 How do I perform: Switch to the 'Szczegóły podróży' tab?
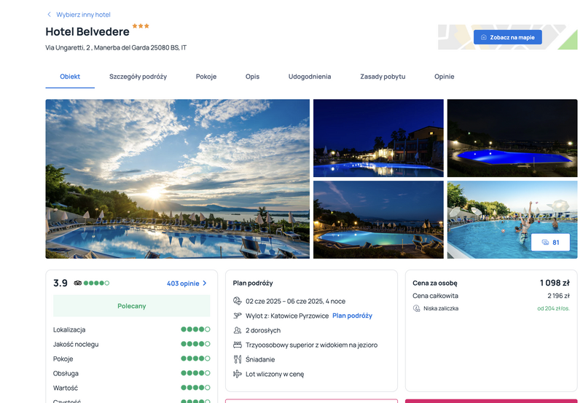(138, 77)
